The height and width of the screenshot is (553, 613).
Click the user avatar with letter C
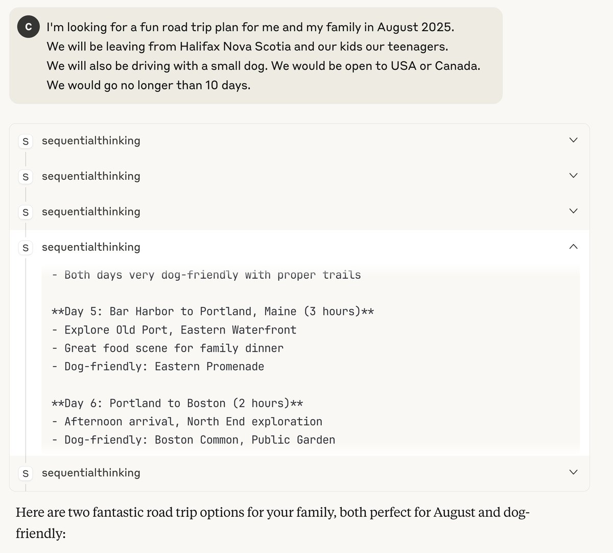coord(28,27)
